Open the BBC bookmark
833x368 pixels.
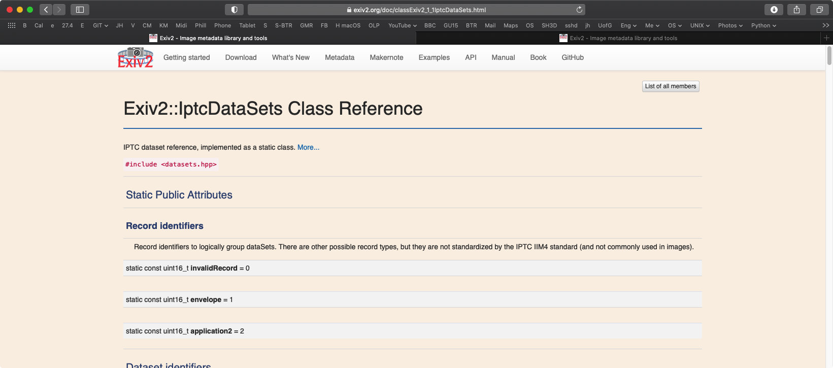pyautogui.click(x=430, y=25)
